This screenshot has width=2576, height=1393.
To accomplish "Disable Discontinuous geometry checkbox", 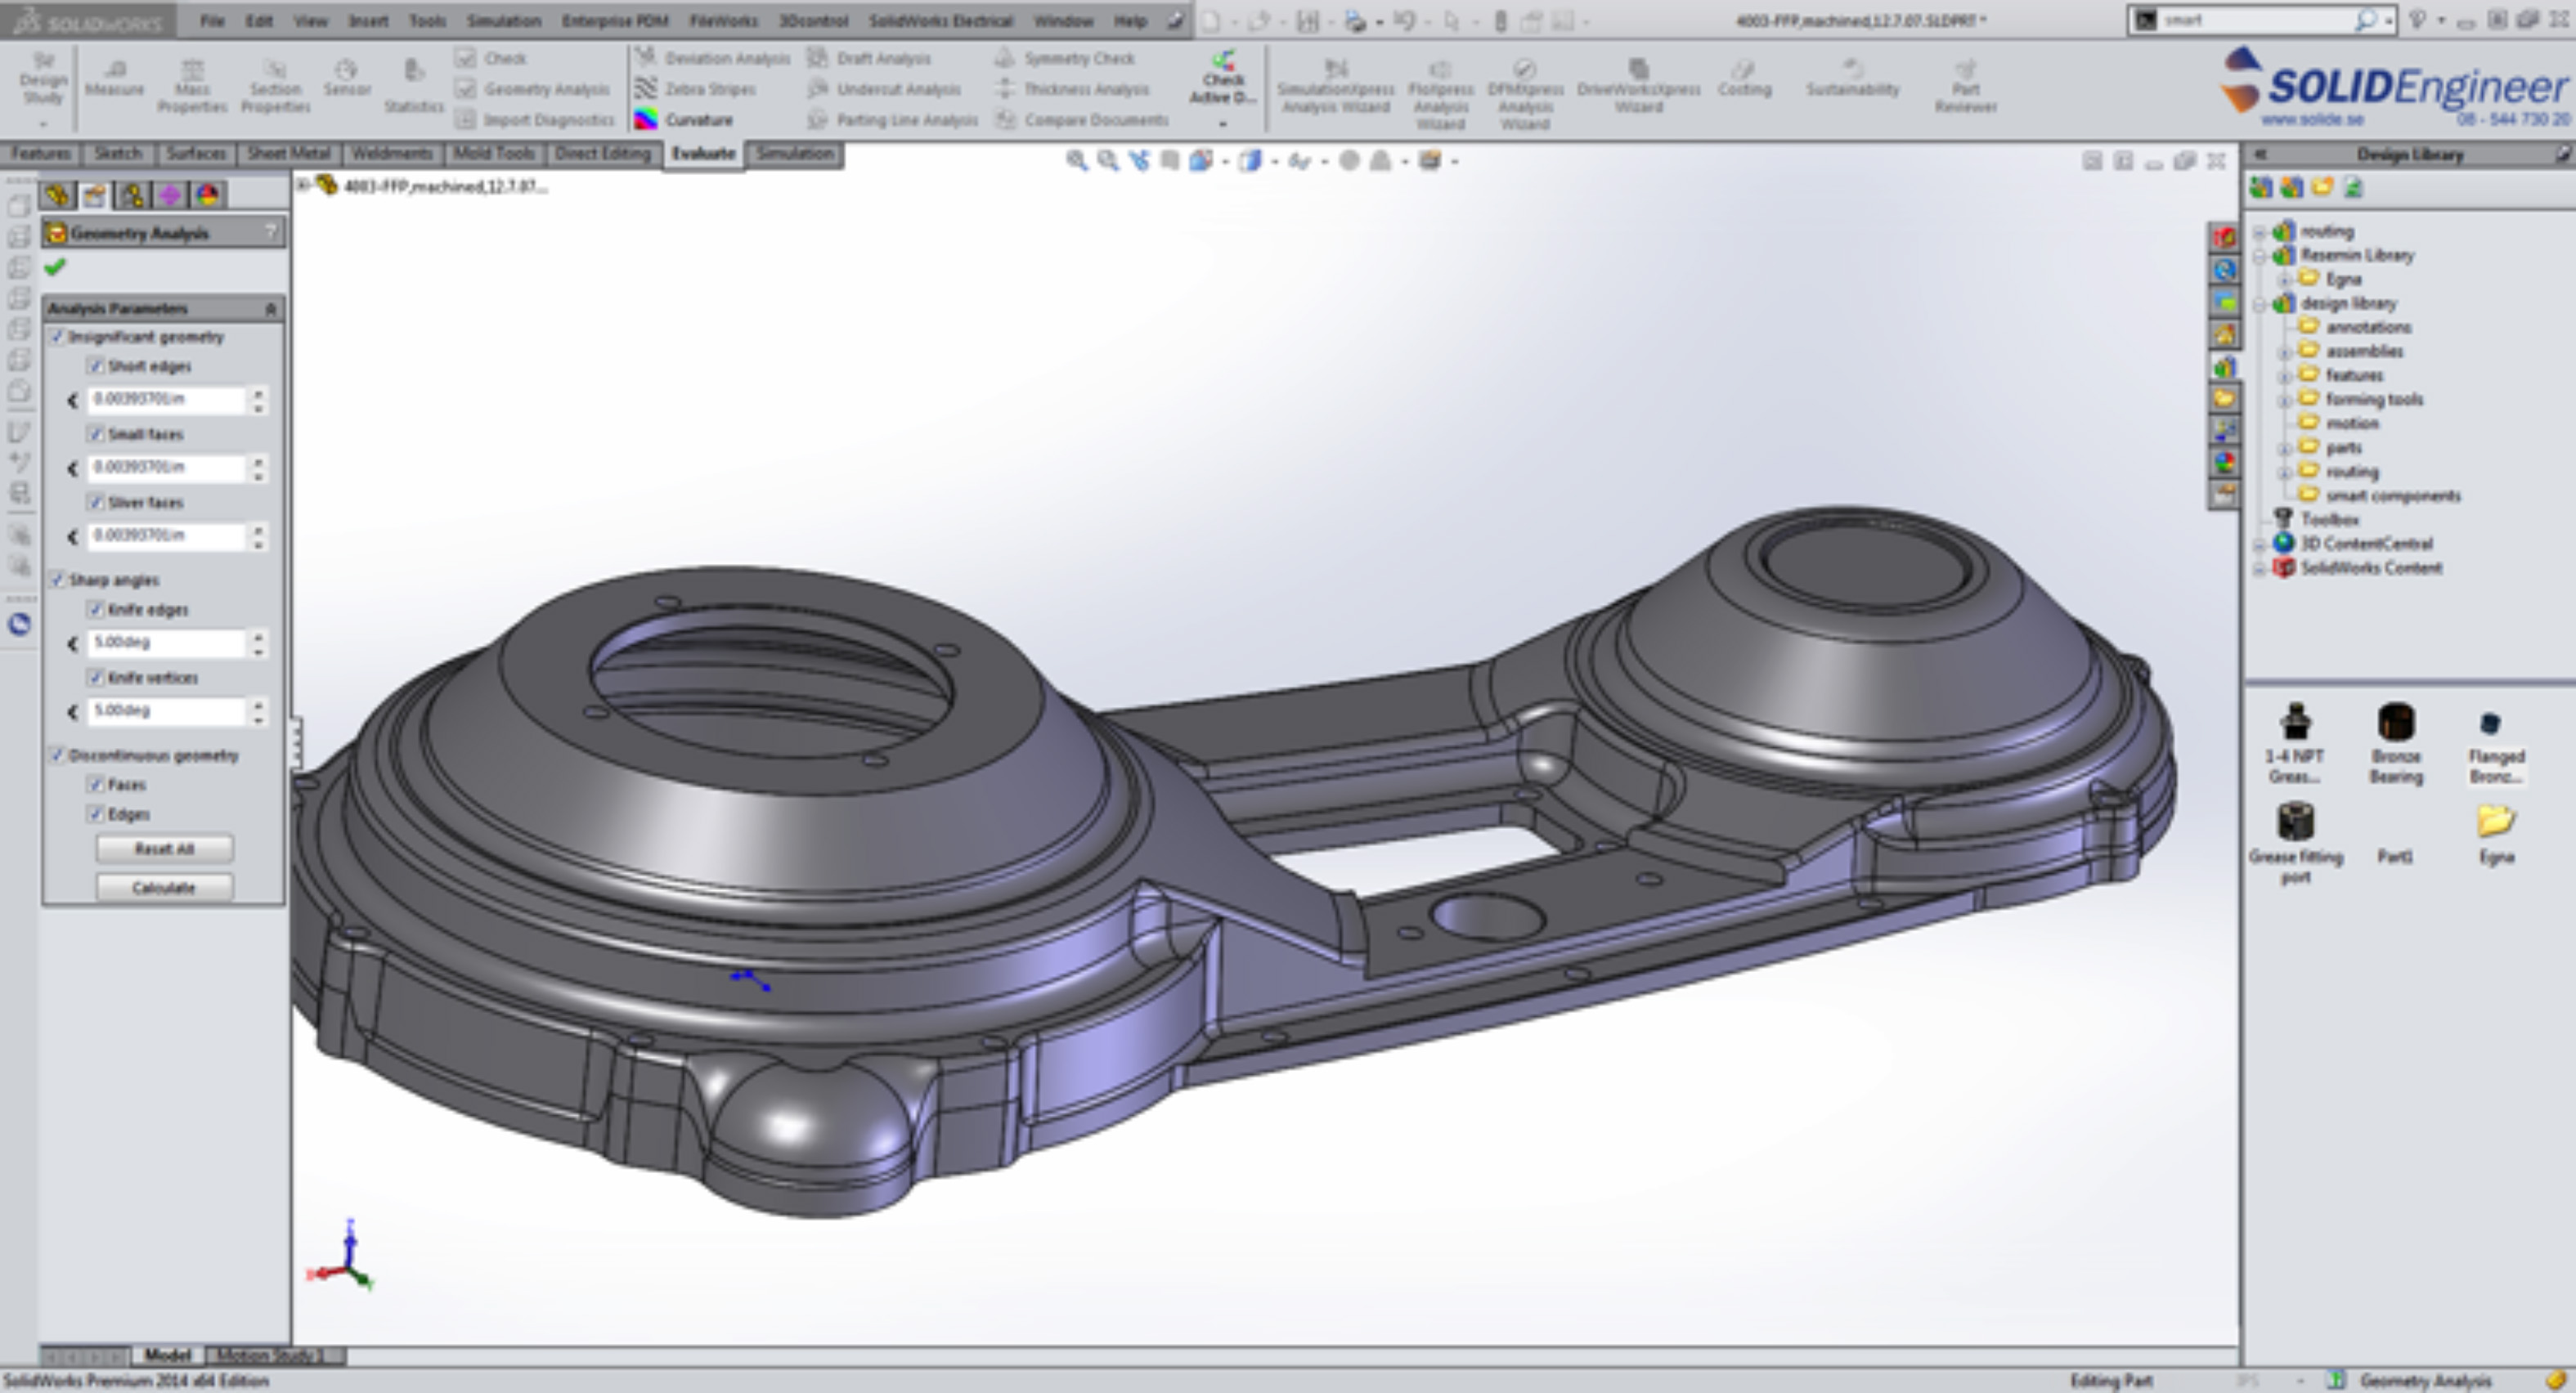I will pos(57,755).
